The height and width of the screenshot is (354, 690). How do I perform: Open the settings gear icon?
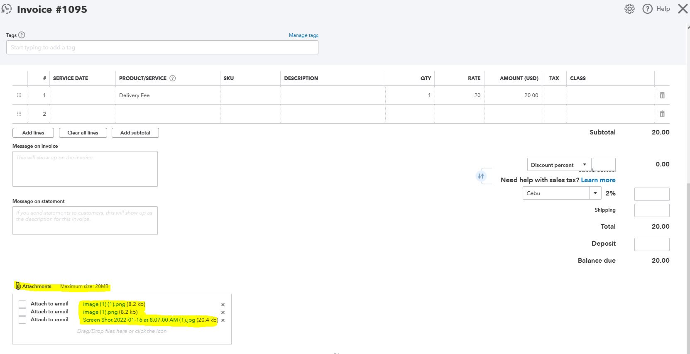[629, 9]
